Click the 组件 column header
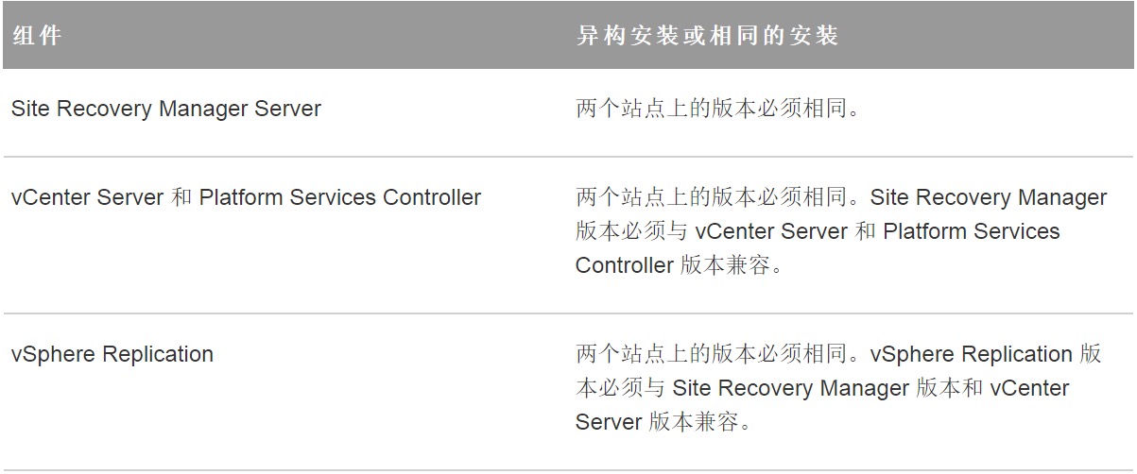Screen dimensions: 1137x474 [x=37, y=36]
